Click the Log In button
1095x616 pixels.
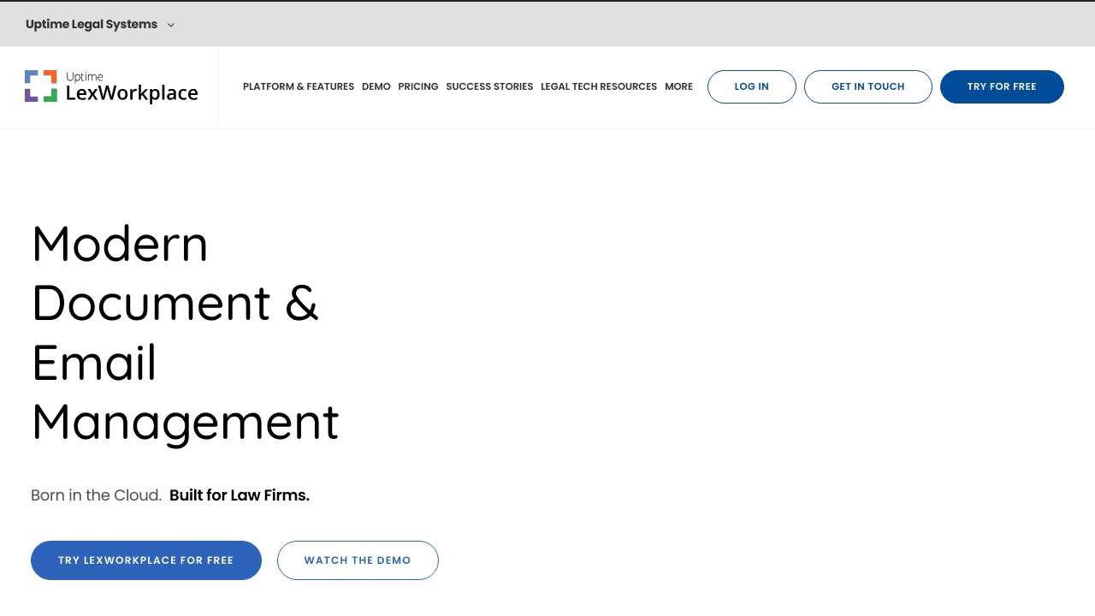751,86
